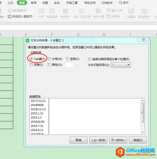Image resolution: width=157 pixels, height=159 pixels.
Task: Check the 分号(M) semicolon checkbox
Action: click(49, 59)
